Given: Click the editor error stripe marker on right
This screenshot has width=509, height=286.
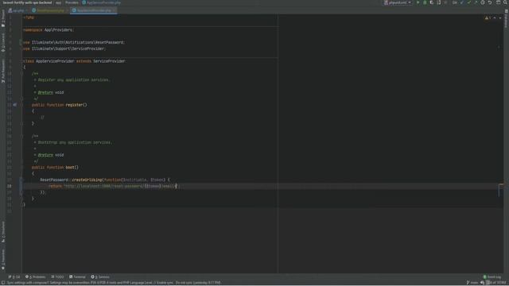Looking at the screenshot, I should coord(501,185).
